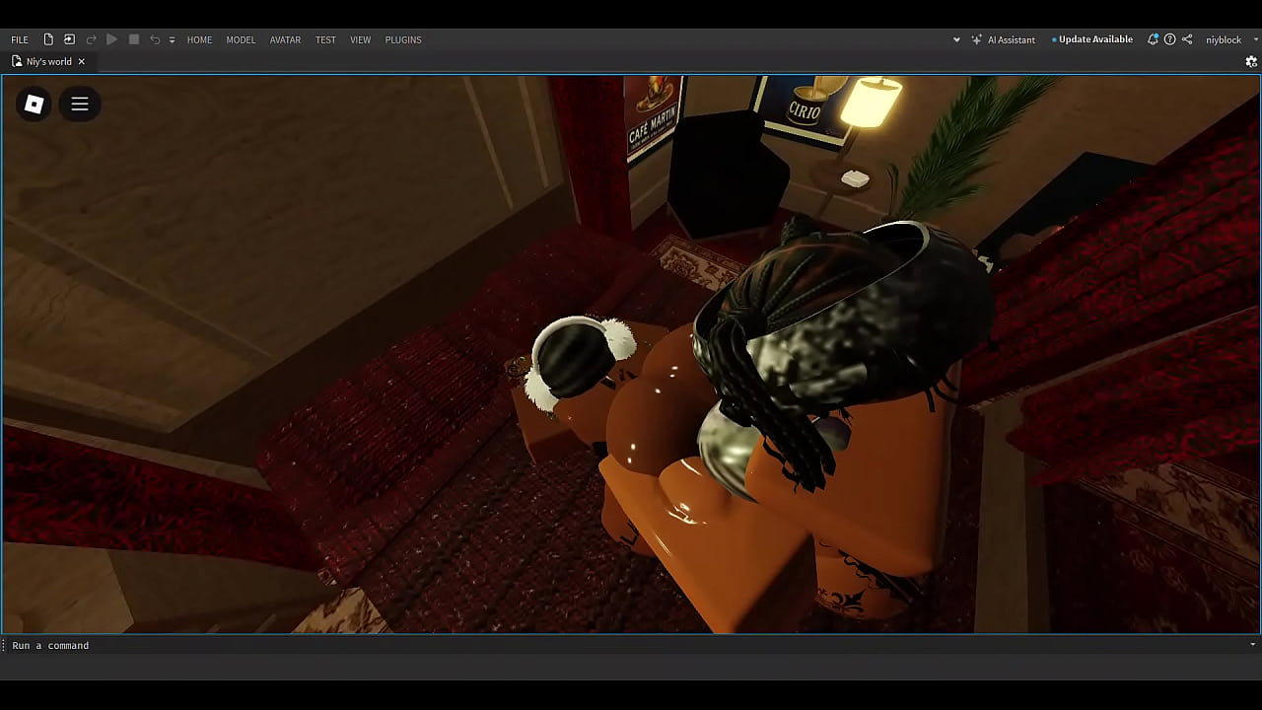
Task: Open the hamburger menu in the viewport
Action: (80, 105)
